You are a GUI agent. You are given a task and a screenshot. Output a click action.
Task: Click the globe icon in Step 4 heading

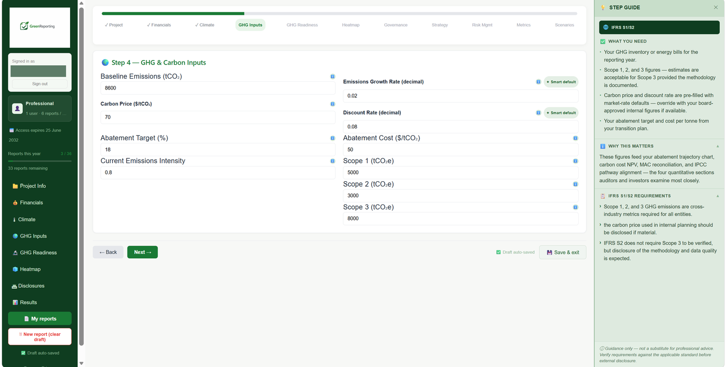[x=105, y=63]
